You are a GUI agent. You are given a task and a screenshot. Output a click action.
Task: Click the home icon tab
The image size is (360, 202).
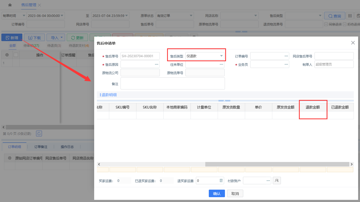10,5
